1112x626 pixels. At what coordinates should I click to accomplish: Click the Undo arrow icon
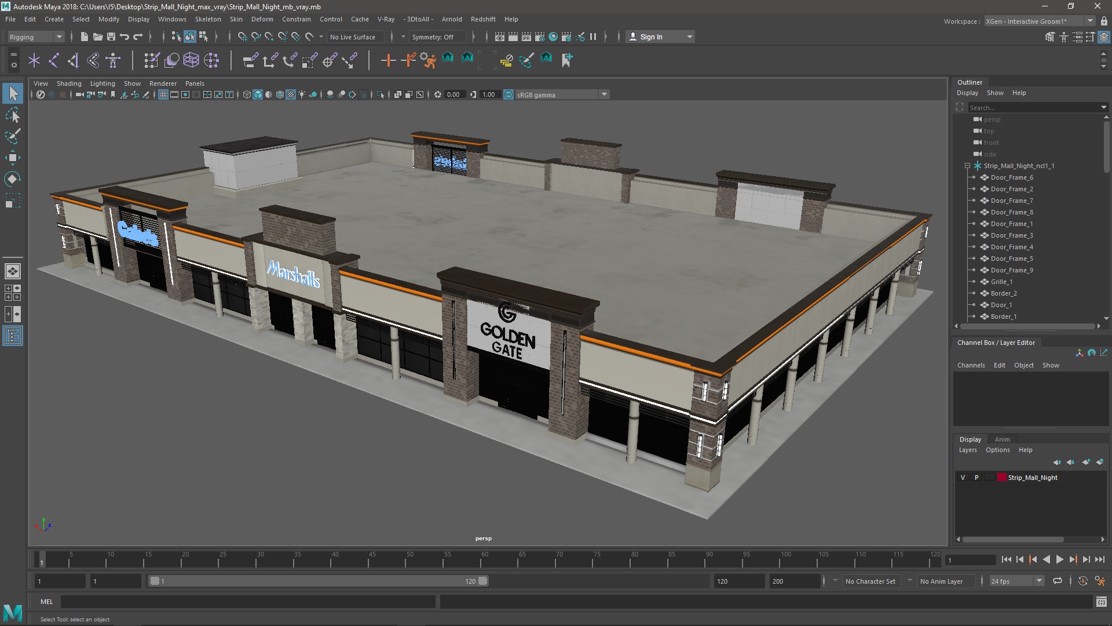pyautogui.click(x=125, y=37)
